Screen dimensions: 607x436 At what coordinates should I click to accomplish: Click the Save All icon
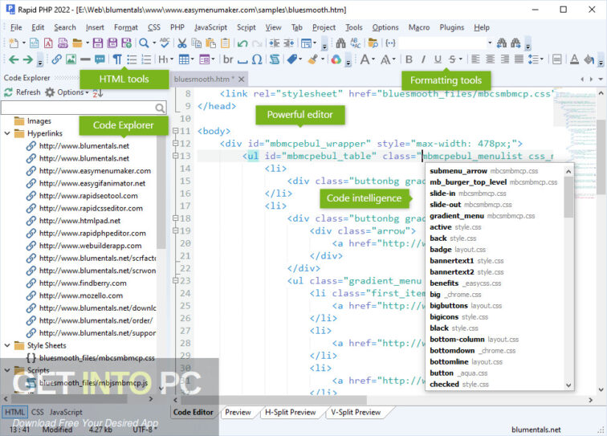[112, 43]
